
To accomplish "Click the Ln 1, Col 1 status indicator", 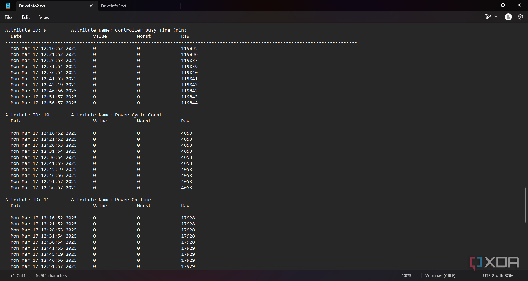I will (x=16, y=275).
